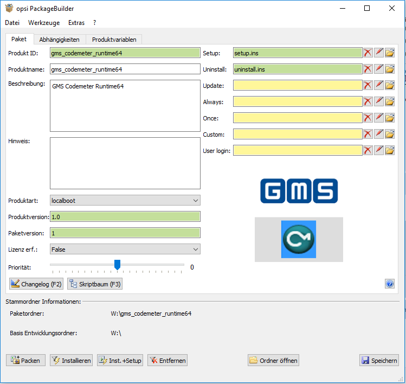Switch to the Produktvariablen tab
406x384 pixels.
114,40
